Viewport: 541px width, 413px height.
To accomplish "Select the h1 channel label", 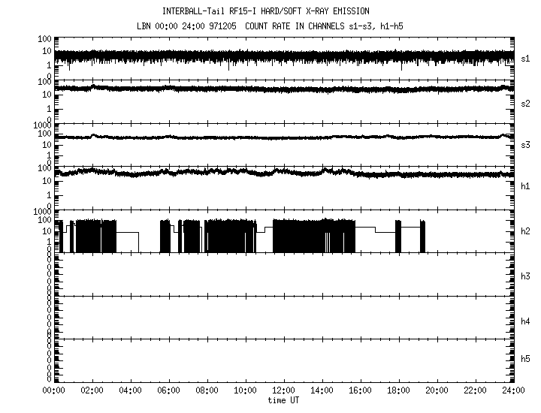I will tap(526, 185).
